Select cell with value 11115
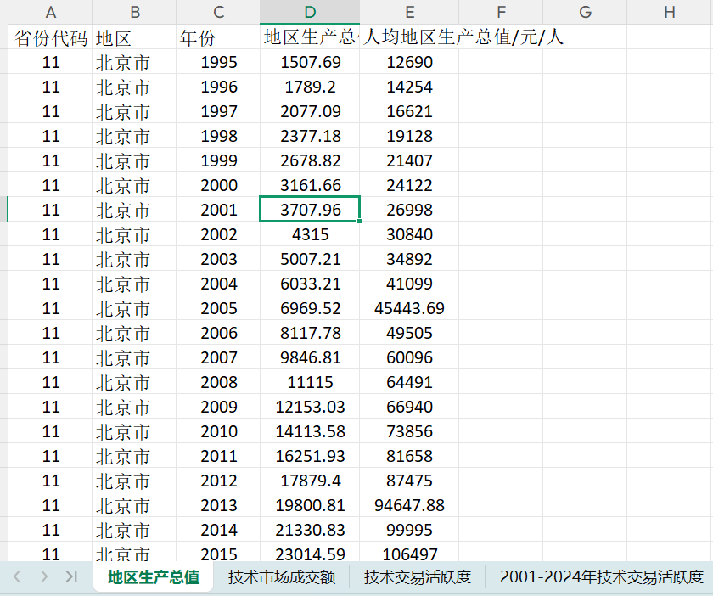 (310, 381)
